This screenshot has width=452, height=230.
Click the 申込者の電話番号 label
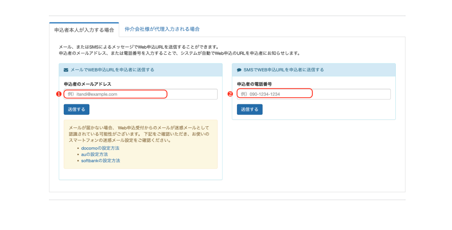coord(255,84)
